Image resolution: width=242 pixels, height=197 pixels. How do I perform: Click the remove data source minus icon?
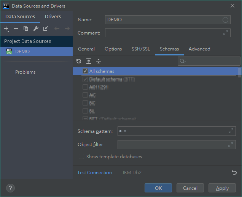tap(16, 29)
